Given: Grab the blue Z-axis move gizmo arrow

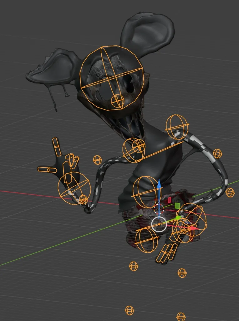Looking at the screenshot, I should 159,184.
